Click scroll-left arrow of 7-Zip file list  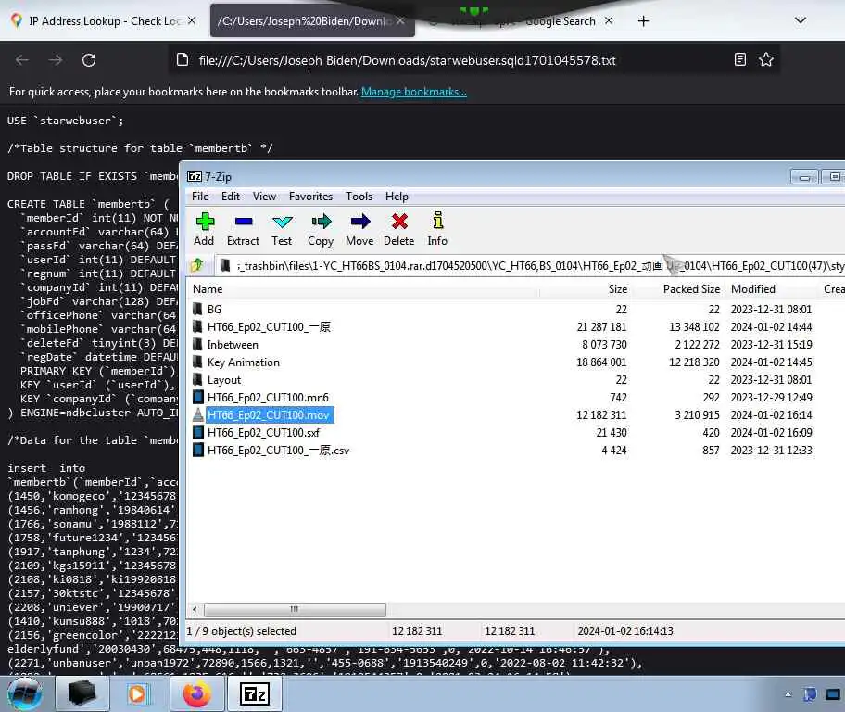[195, 609]
